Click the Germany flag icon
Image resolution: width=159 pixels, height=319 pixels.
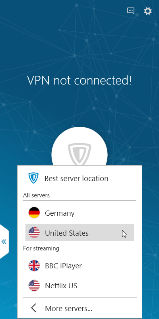click(34, 213)
